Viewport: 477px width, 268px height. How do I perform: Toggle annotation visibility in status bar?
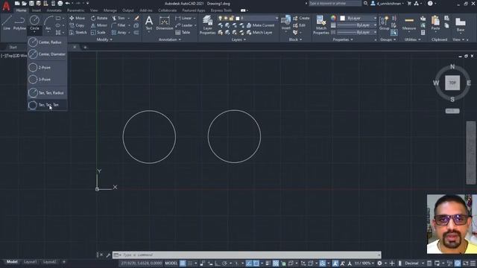[x=335, y=263]
